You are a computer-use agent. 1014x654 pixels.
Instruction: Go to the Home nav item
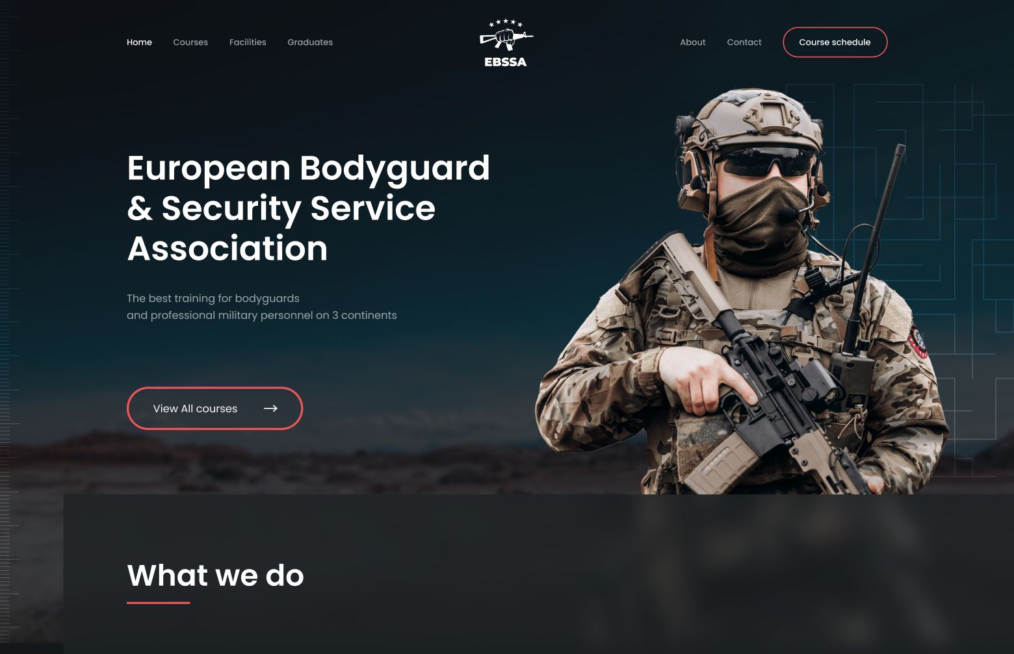(139, 42)
